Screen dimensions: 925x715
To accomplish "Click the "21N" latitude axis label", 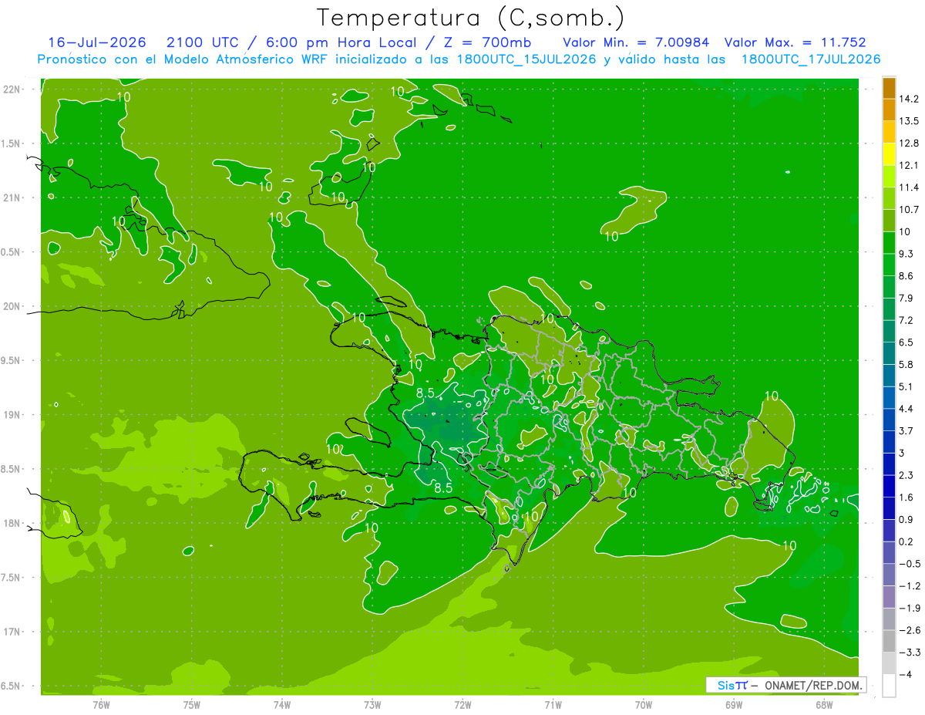I will tap(12, 197).
